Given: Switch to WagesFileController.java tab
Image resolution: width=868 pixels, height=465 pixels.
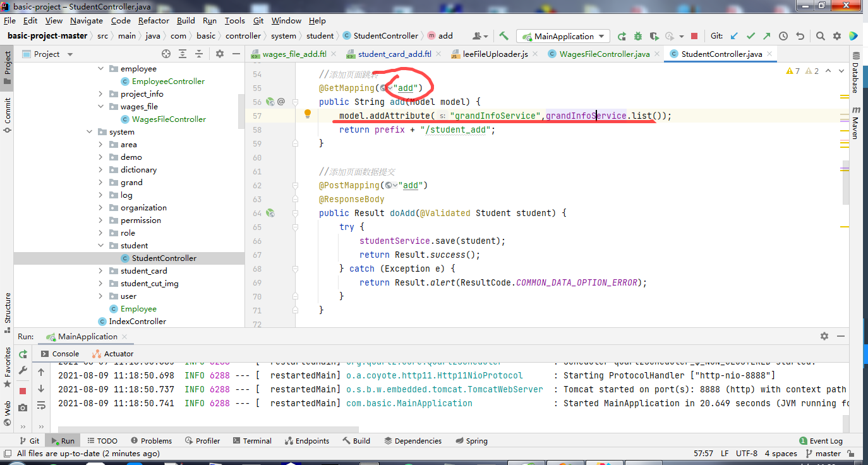Looking at the screenshot, I should point(605,54).
